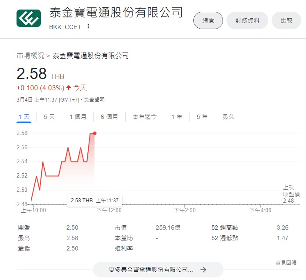Click the 2.54 y-axis price label

click(22, 161)
